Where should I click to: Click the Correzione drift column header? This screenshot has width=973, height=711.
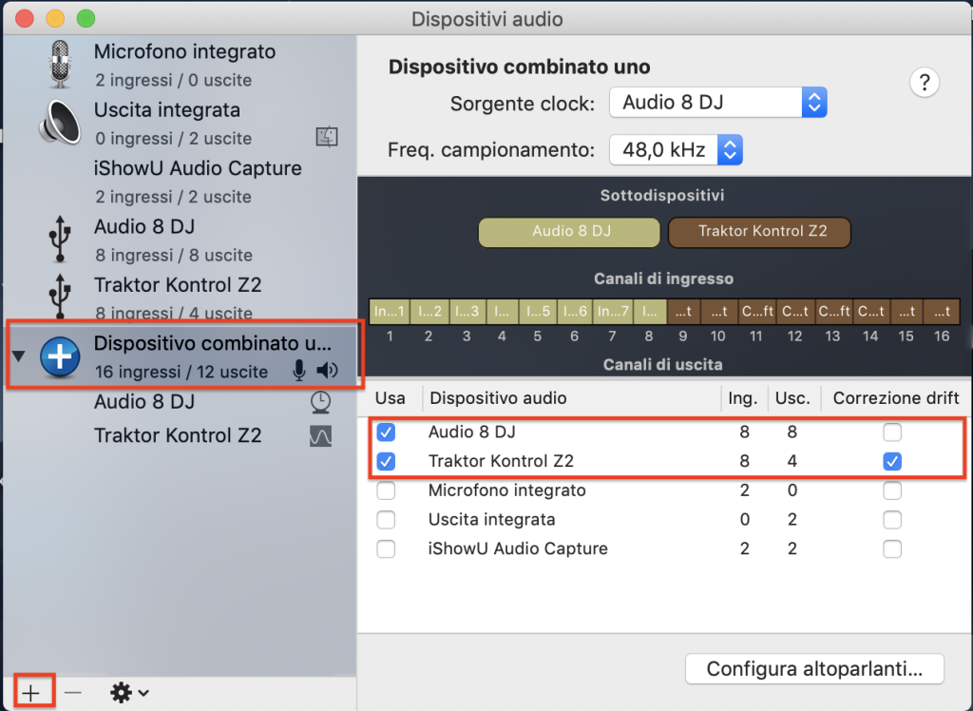coord(895,398)
